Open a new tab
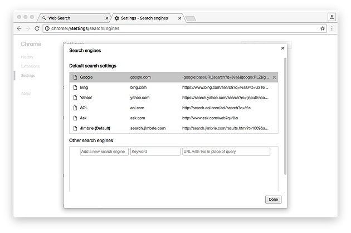This screenshot has height=233, width=351. (x=191, y=18)
